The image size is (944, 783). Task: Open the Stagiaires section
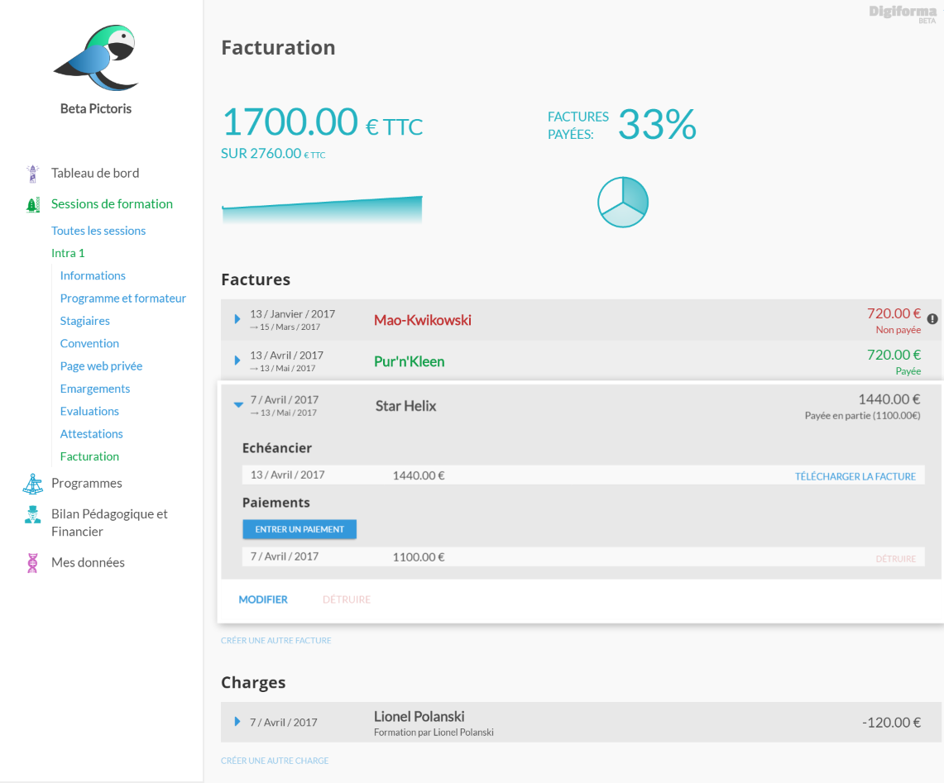pyautogui.click(x=85, y=321)
